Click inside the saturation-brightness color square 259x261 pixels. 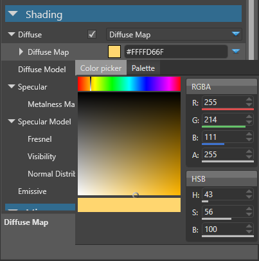coord(129,144)
